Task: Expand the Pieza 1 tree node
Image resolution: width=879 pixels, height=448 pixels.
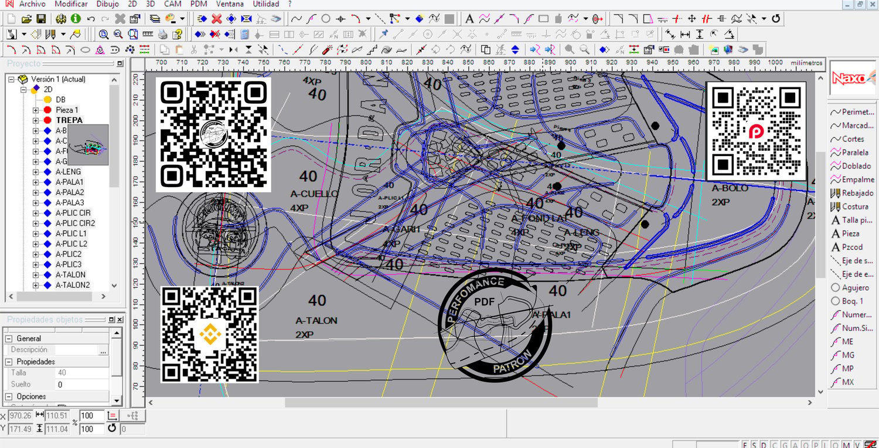Action: pos(36,110)
